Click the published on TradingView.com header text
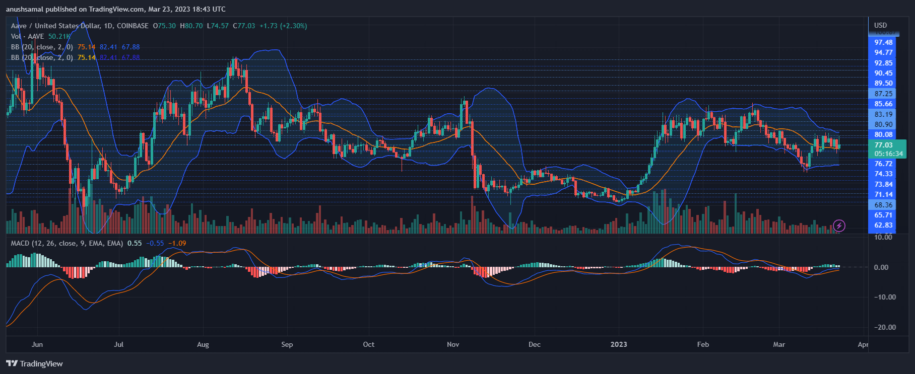The height and width of the screenshot is (374, 915). (x=116, y=9)
